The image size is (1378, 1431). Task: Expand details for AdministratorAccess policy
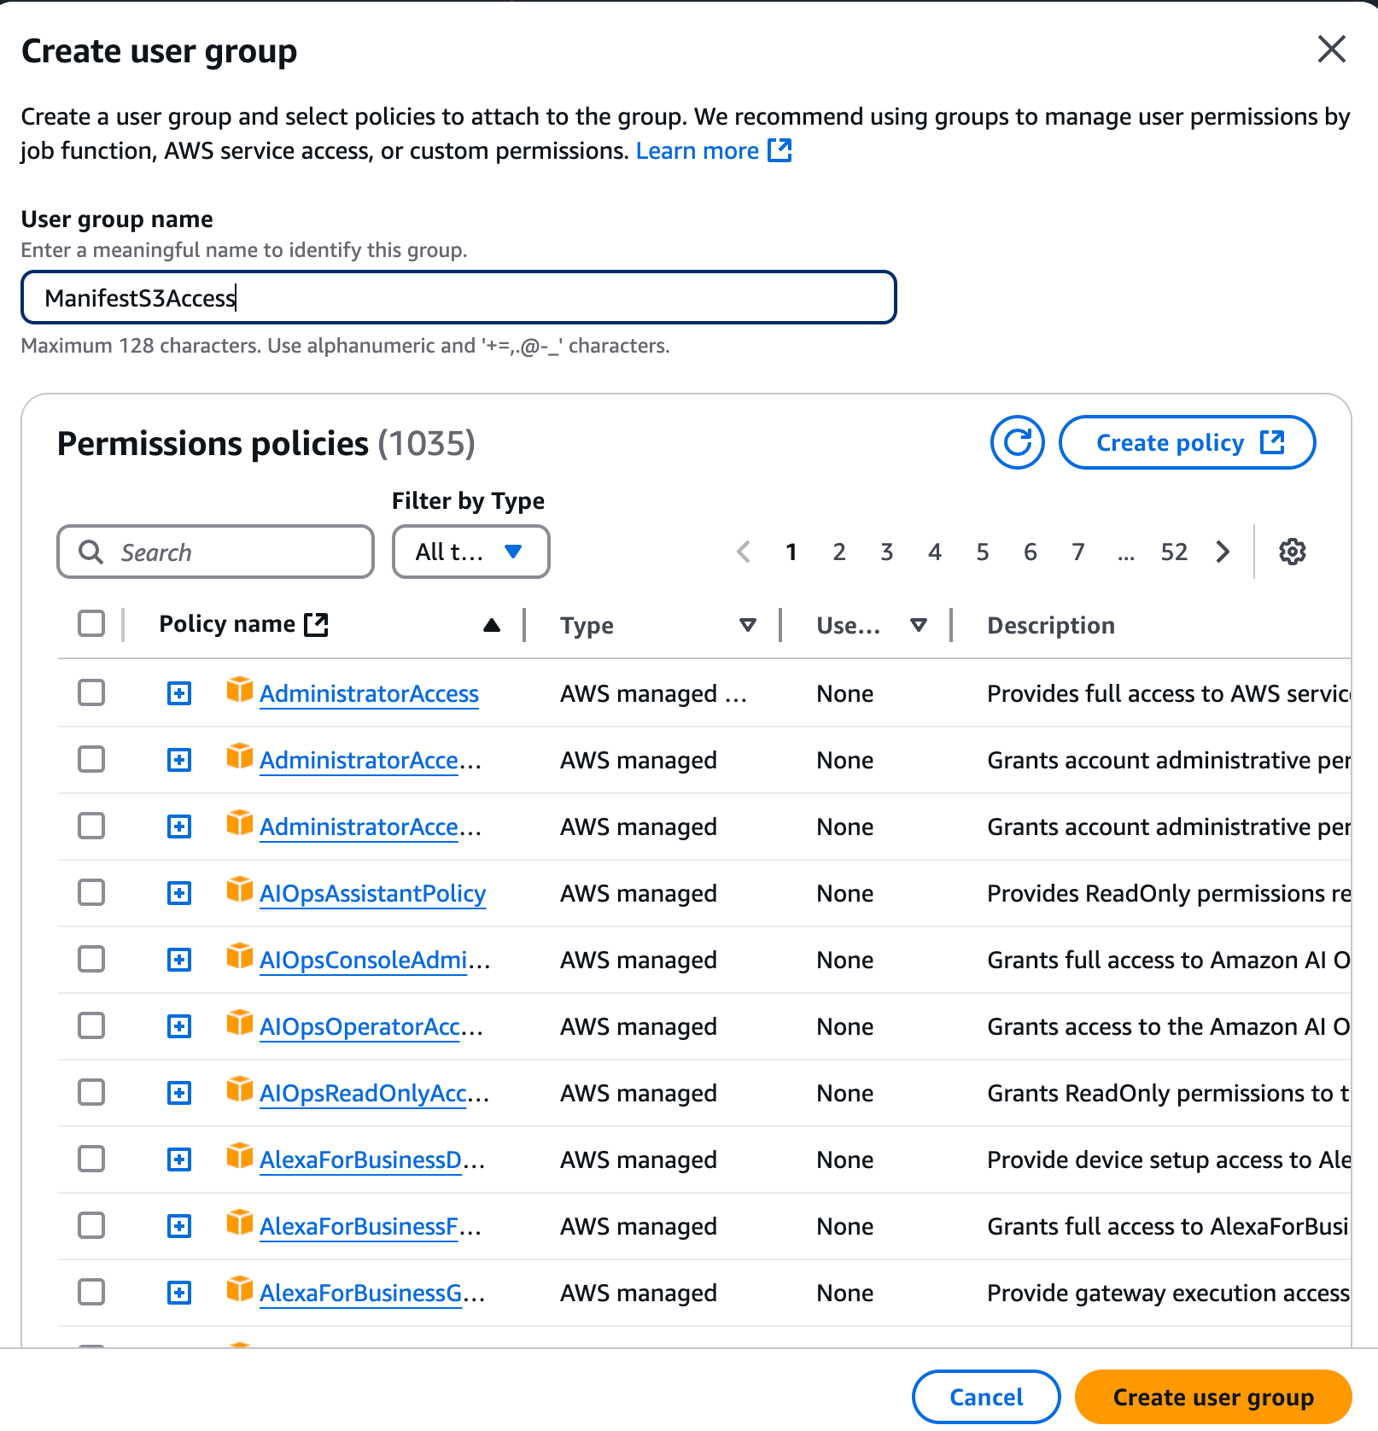[x=178, y=692]
